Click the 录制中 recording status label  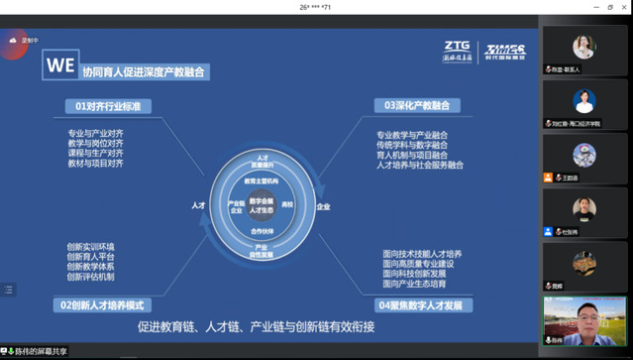click(30, 41)
